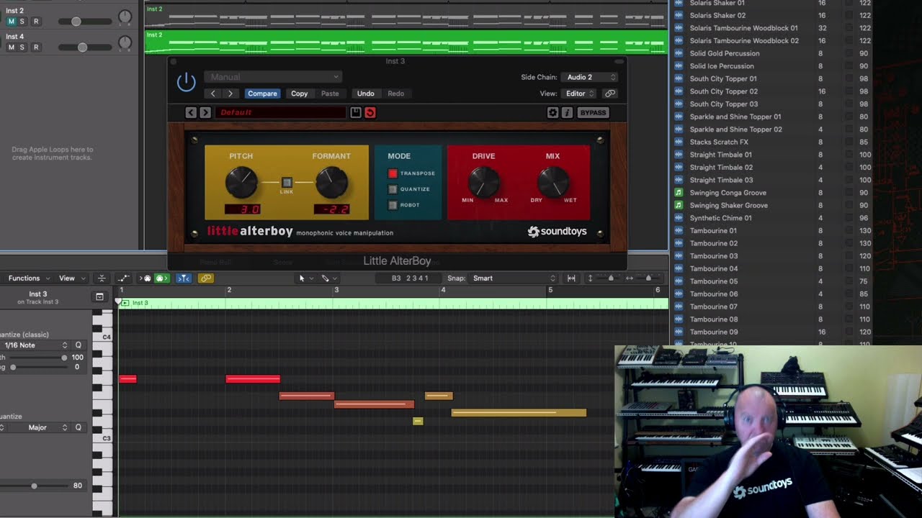Click the MIX knob
Image resolution: width=922 pixels, height=518 pixels.
point(552,182)
